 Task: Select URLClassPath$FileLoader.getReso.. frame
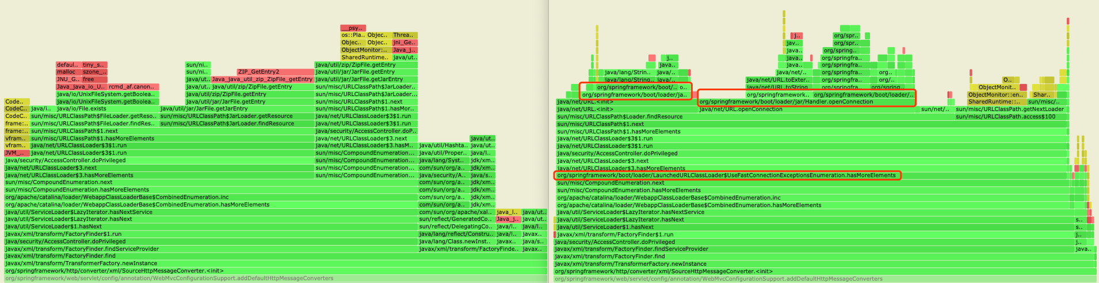94,116
